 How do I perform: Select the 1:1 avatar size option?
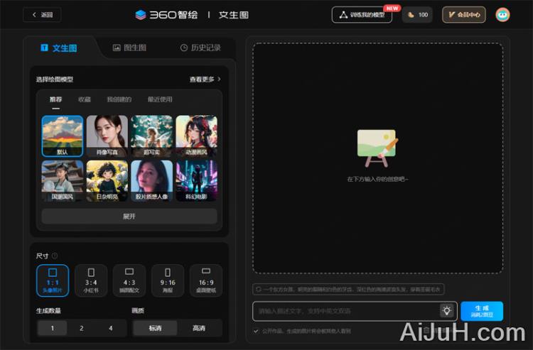(x=53, y=280)
